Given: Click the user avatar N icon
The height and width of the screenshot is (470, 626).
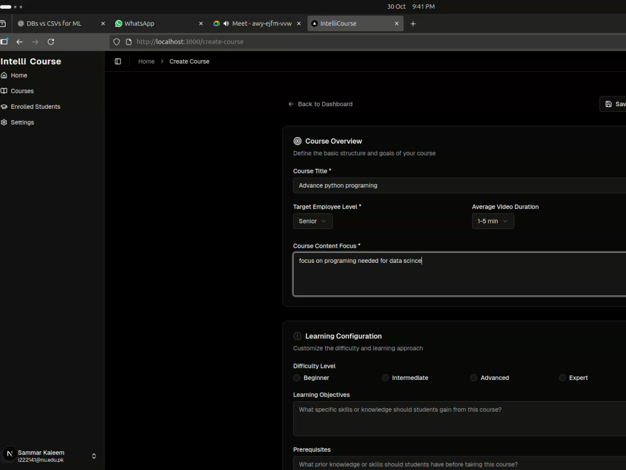Looking at the screenshot, I should click(9, 454).
